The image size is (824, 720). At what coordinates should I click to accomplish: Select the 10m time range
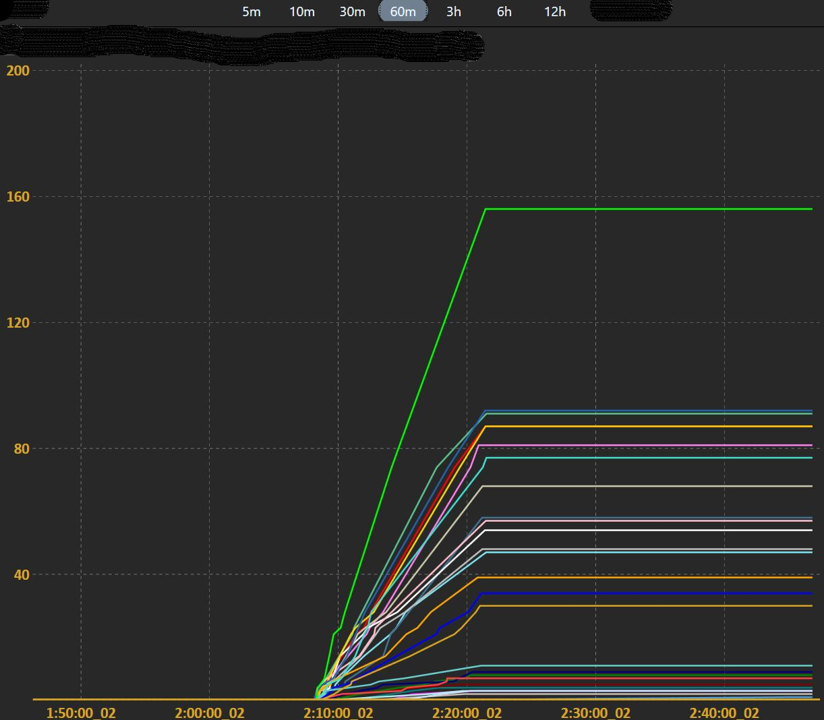coord(301,11)
